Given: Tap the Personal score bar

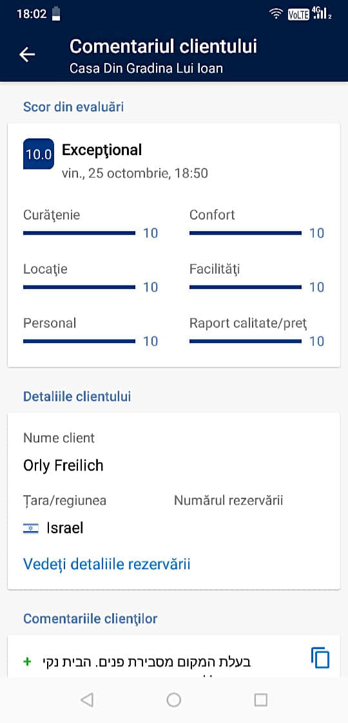Looking at the screenshot, I should 79,341.
